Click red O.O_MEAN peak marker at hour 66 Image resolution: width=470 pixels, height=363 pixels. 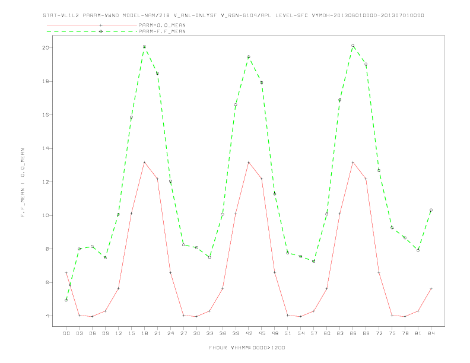tap(353, 163)
